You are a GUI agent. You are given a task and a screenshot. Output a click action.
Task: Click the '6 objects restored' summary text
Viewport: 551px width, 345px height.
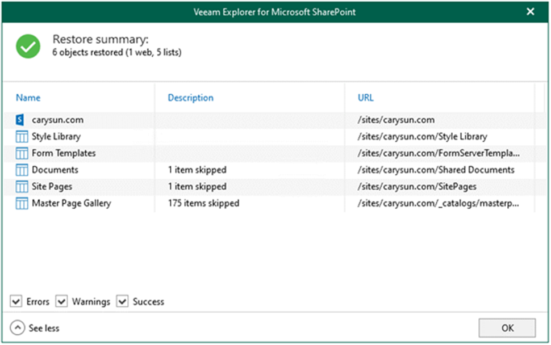tap(117, 52)
